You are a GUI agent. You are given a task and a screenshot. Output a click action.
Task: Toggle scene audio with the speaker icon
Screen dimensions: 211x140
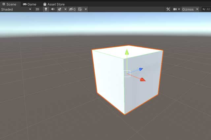click(x=53, y=9)
